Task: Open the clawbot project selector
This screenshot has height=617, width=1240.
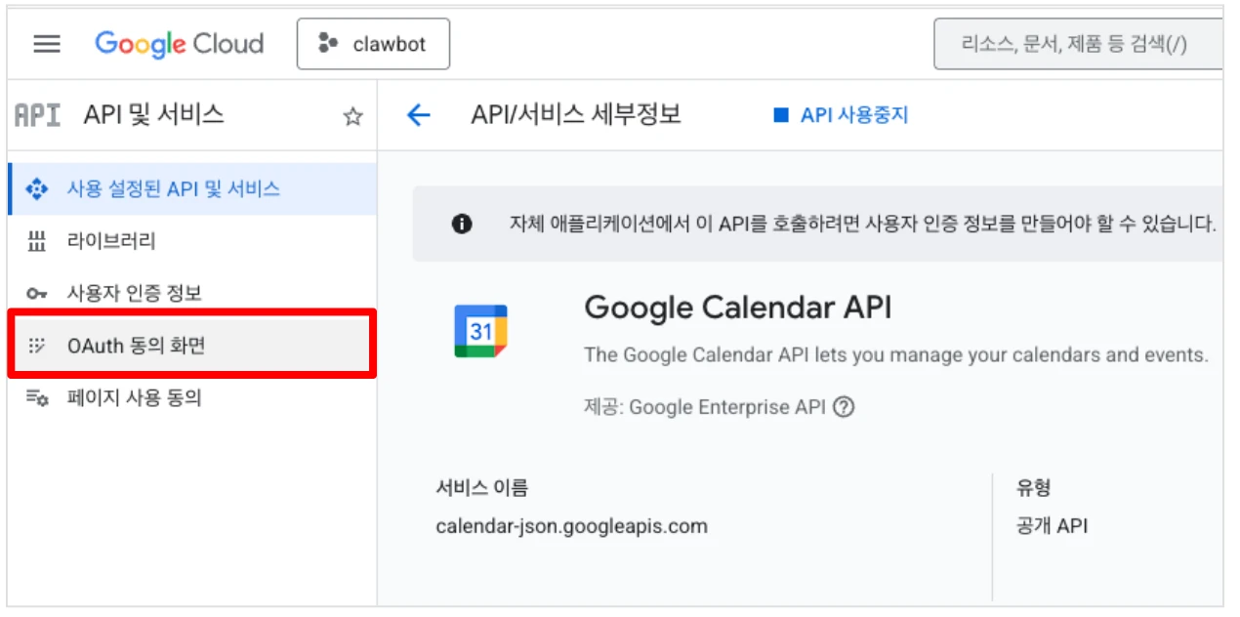Action: coord(373,44)
